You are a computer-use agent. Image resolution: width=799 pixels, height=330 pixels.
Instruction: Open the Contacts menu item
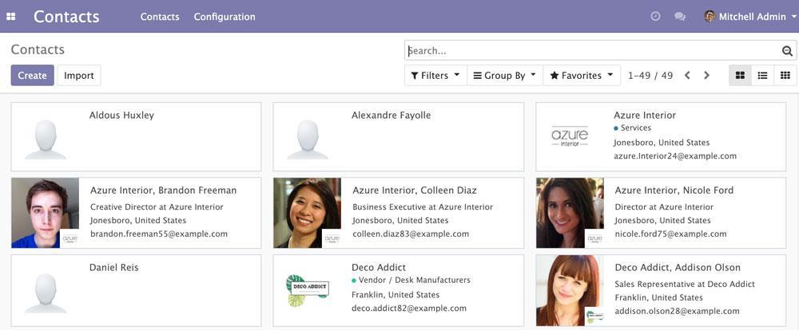[160, 17]
